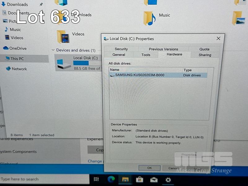Select Videos in the Explorer sidebar

[17, 38]
